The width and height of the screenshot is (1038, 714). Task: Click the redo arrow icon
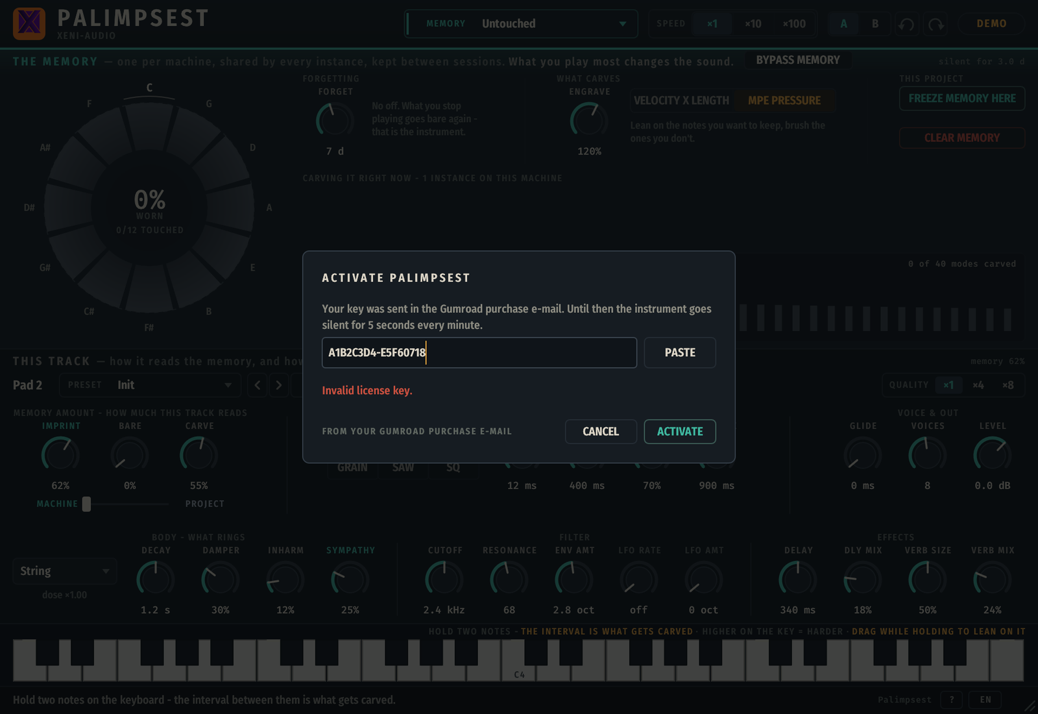click(x=936, y=24)
